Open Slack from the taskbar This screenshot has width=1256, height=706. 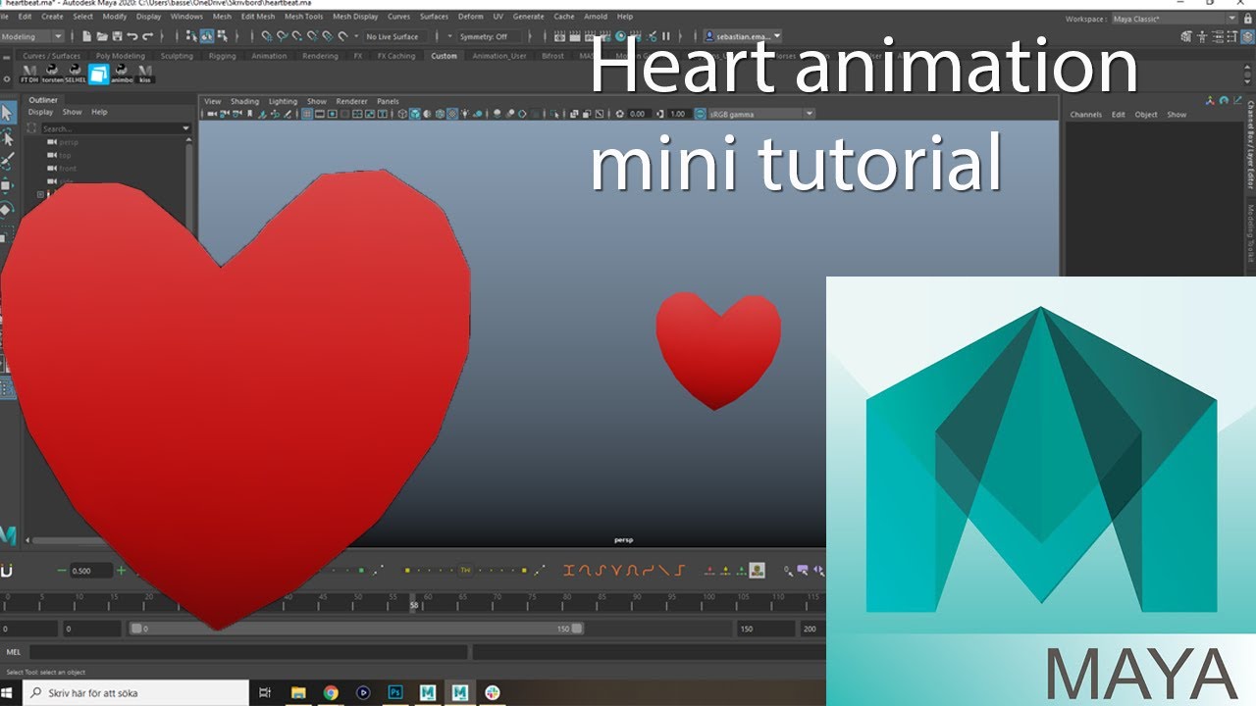493,692
